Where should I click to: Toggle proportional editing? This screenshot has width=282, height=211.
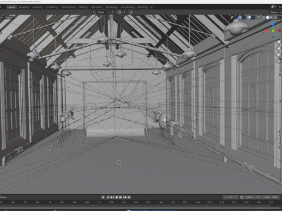point(132,12)
